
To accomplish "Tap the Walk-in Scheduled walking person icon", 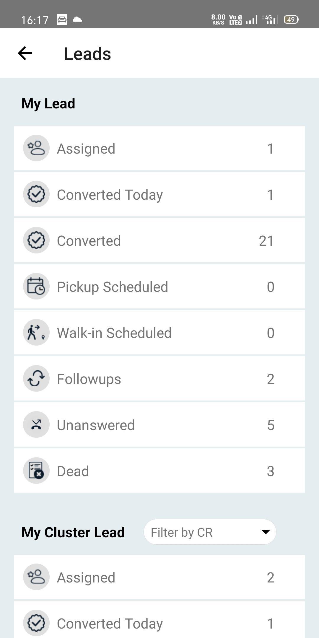I will pyautogui.click(x=36, y=332).
